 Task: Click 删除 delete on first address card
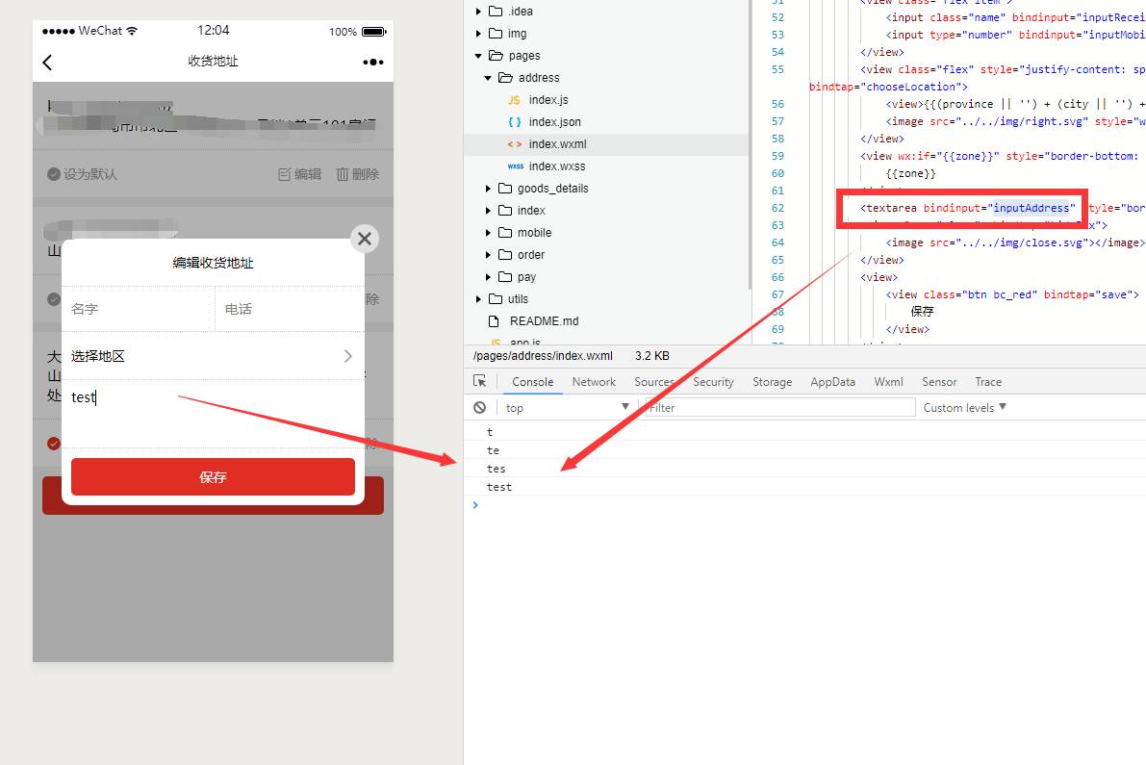[x=357, y=174]
